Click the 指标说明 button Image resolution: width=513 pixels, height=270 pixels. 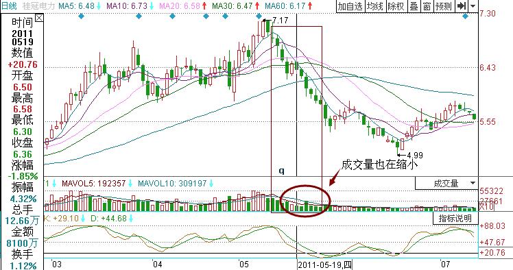coord(455,218)
